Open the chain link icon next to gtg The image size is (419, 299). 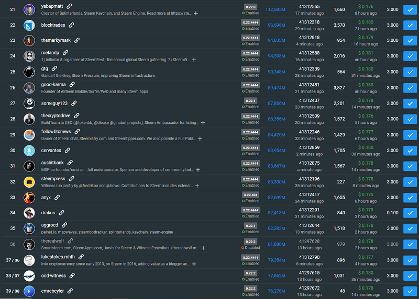54,68
